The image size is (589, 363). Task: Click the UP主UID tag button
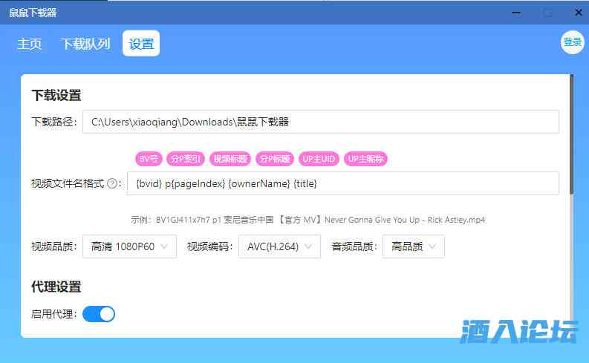(319, 159)
